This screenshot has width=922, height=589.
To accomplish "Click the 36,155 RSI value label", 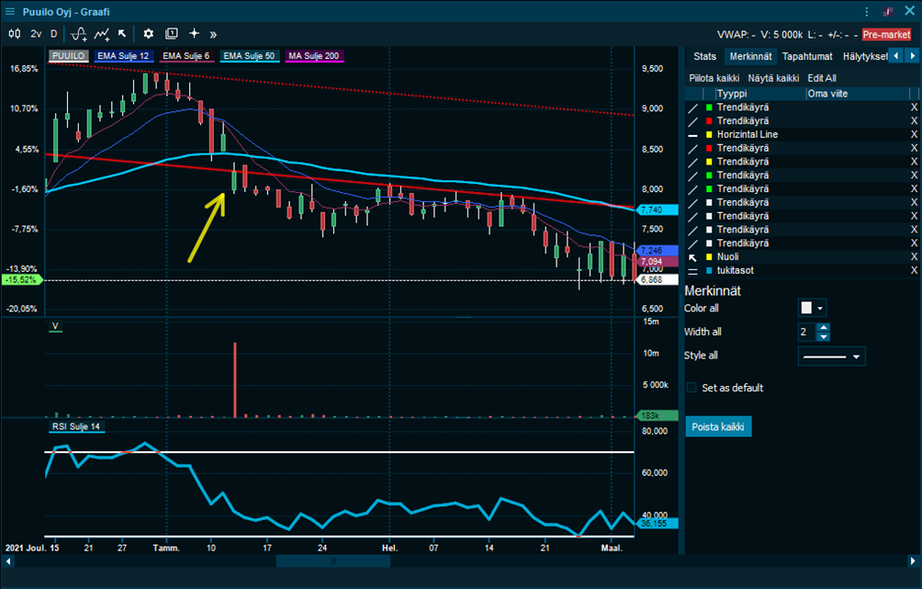I will (x=657, y=523).
